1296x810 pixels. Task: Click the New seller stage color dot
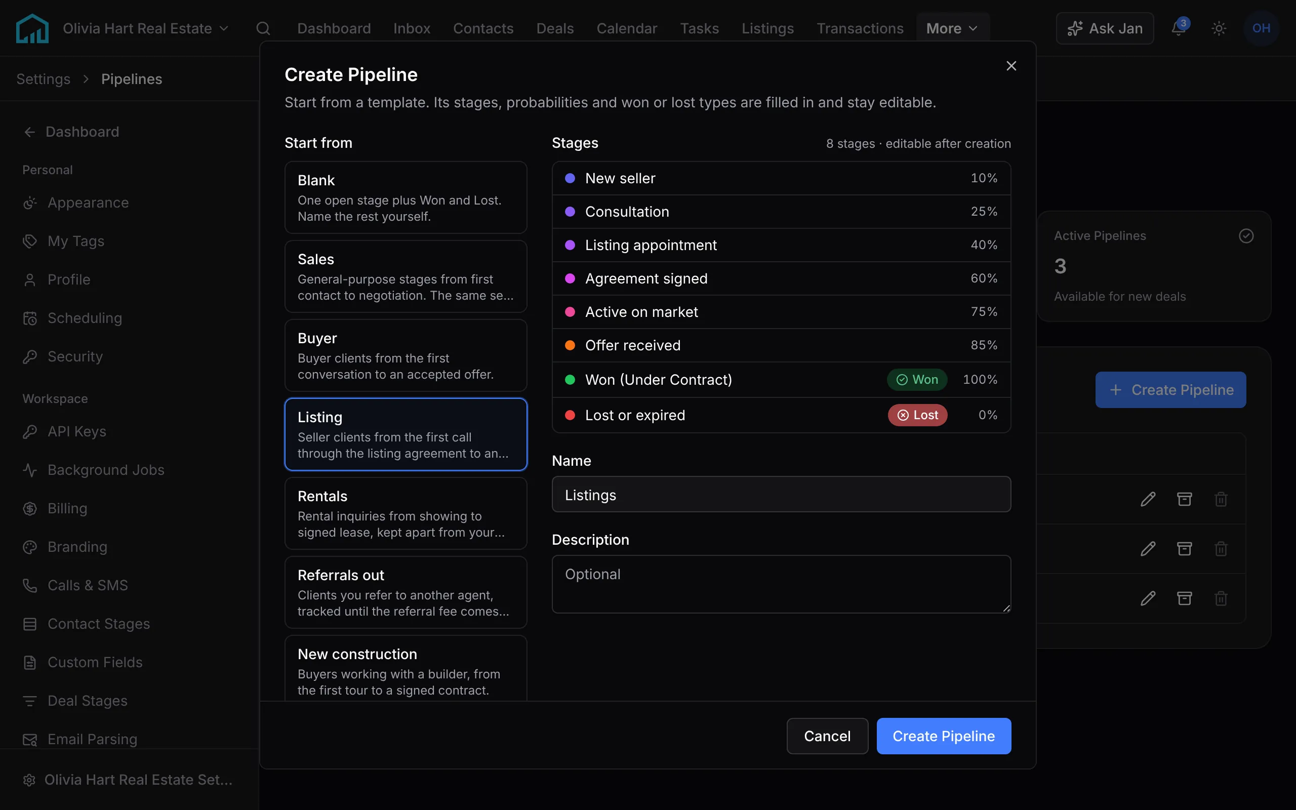pyautogui.click(x=570, y=178)
